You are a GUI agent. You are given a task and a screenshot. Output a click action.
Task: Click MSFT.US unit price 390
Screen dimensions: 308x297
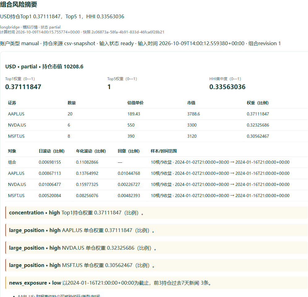pyautogui.click(x=131, y=136)
